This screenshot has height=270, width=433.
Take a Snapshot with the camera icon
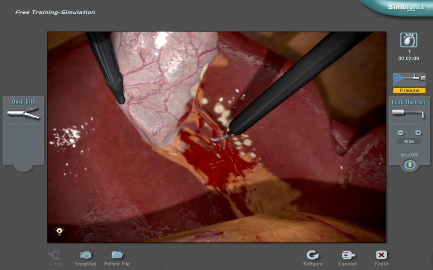86,255
